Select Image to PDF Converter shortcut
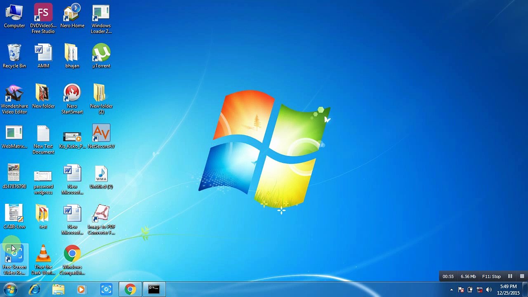 101,220
